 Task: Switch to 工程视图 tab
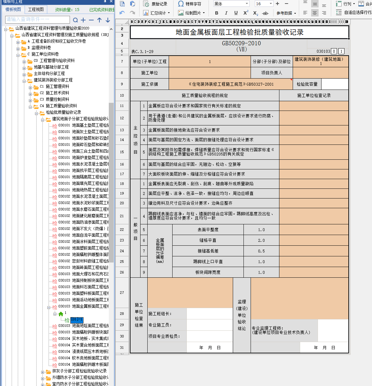click(36, 9)
